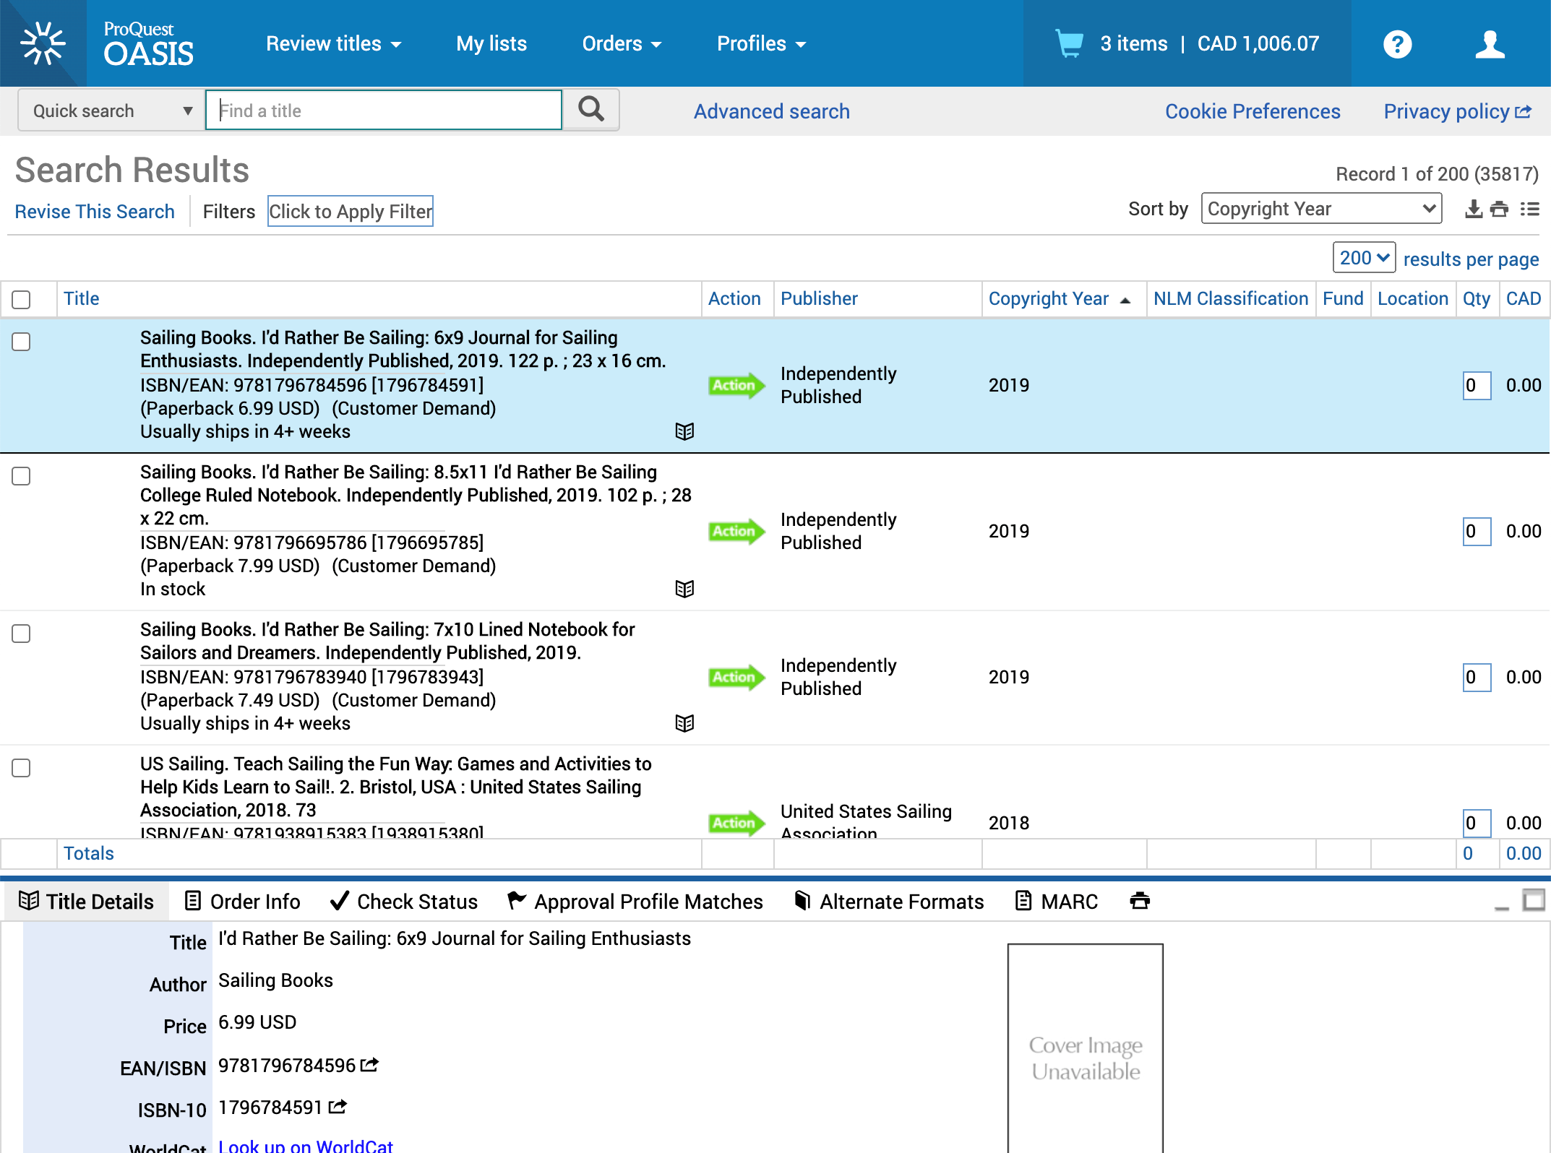1551x1153 pixels.
Task: Switch to the Approval Profile Matches tab
Action: tap(635, 902)
